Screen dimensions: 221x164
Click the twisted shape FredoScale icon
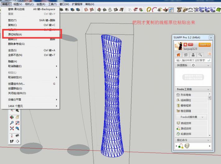click(x=179, y=10)
